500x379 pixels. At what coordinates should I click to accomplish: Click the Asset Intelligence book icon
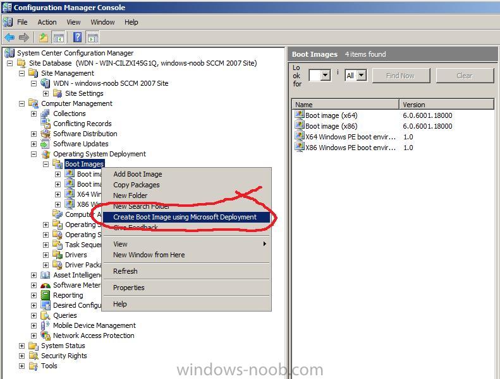pos(46,275)
